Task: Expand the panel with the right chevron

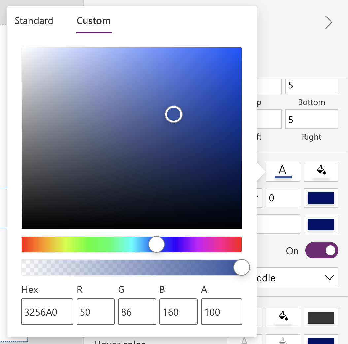Action: [x=329, y=22]
